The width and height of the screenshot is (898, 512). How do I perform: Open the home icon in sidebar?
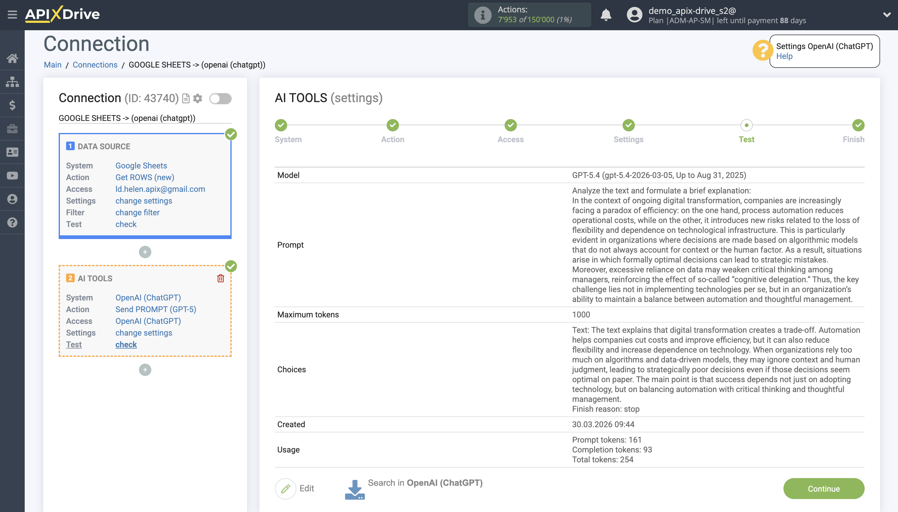[12, 58]
